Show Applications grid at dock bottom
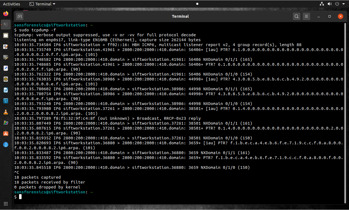 click(6, 204)
